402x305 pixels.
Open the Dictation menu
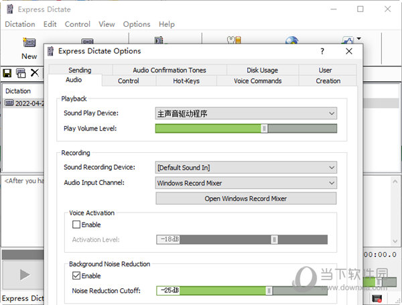[20, 24]
